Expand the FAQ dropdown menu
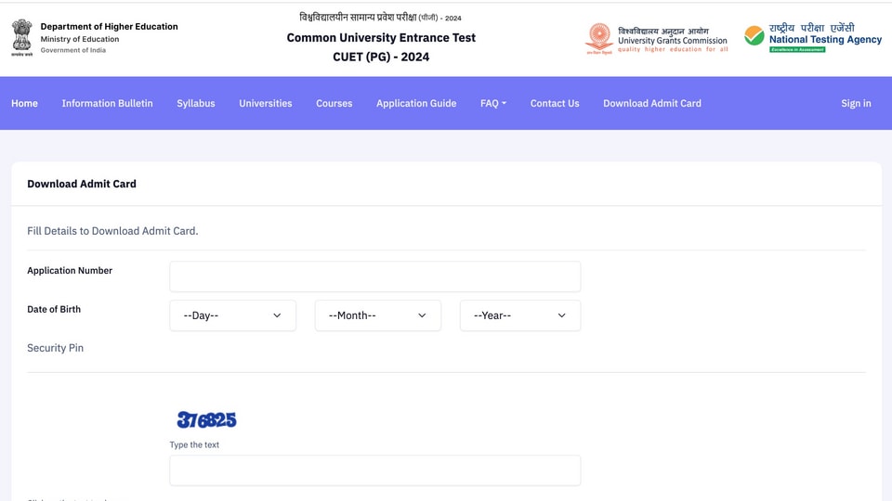Image resolution: width=892 pixels, height=501 pixels. pos(493,103)
